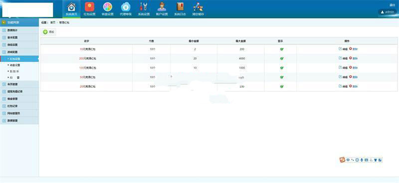Click the 最大金额 column header
The width and height of the screenshot is (399, 183).
coord(240,41)
